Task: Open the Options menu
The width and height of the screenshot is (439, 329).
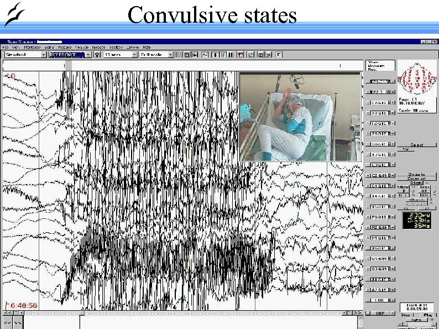Action: (133, 48)
